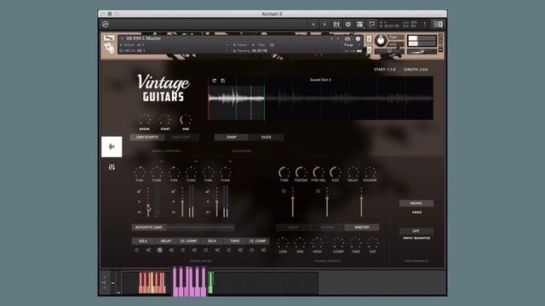545x306 pixels.
Task: Open the OFF input quantize dropdown
Action: pyautogui.click(x=416, y=231)
